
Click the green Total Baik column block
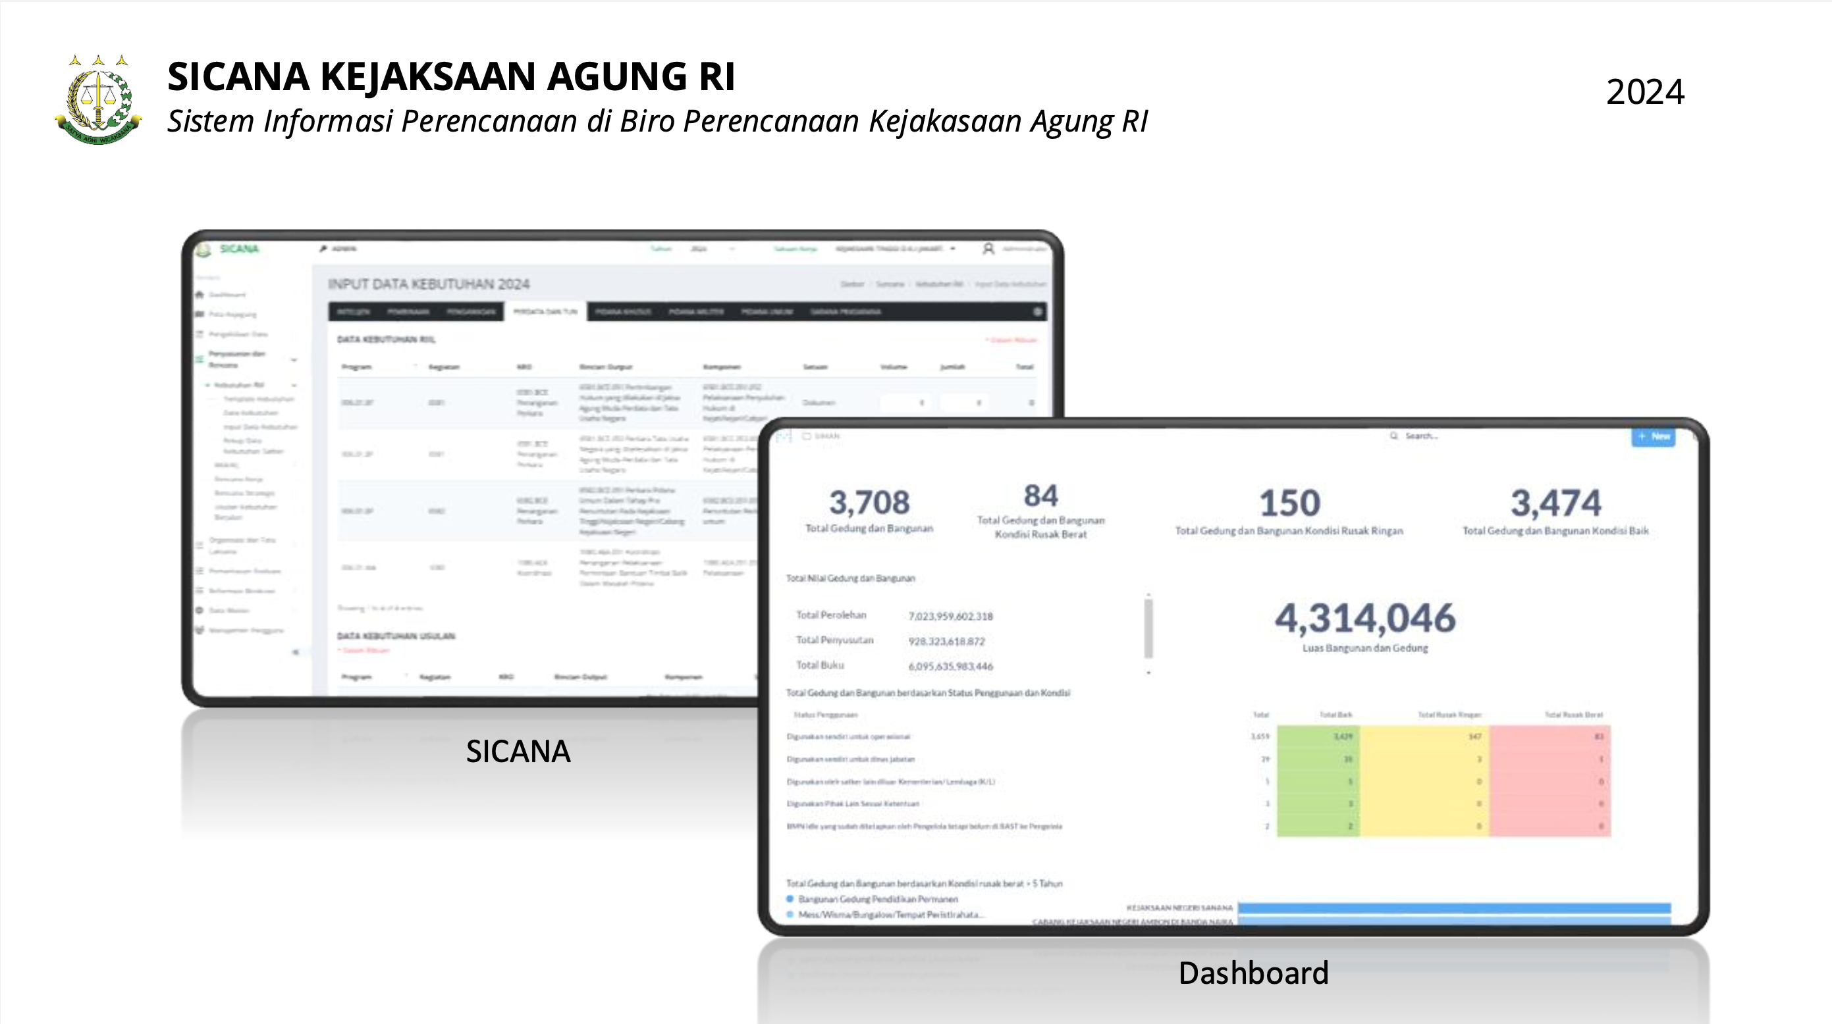pos(1318,781)
